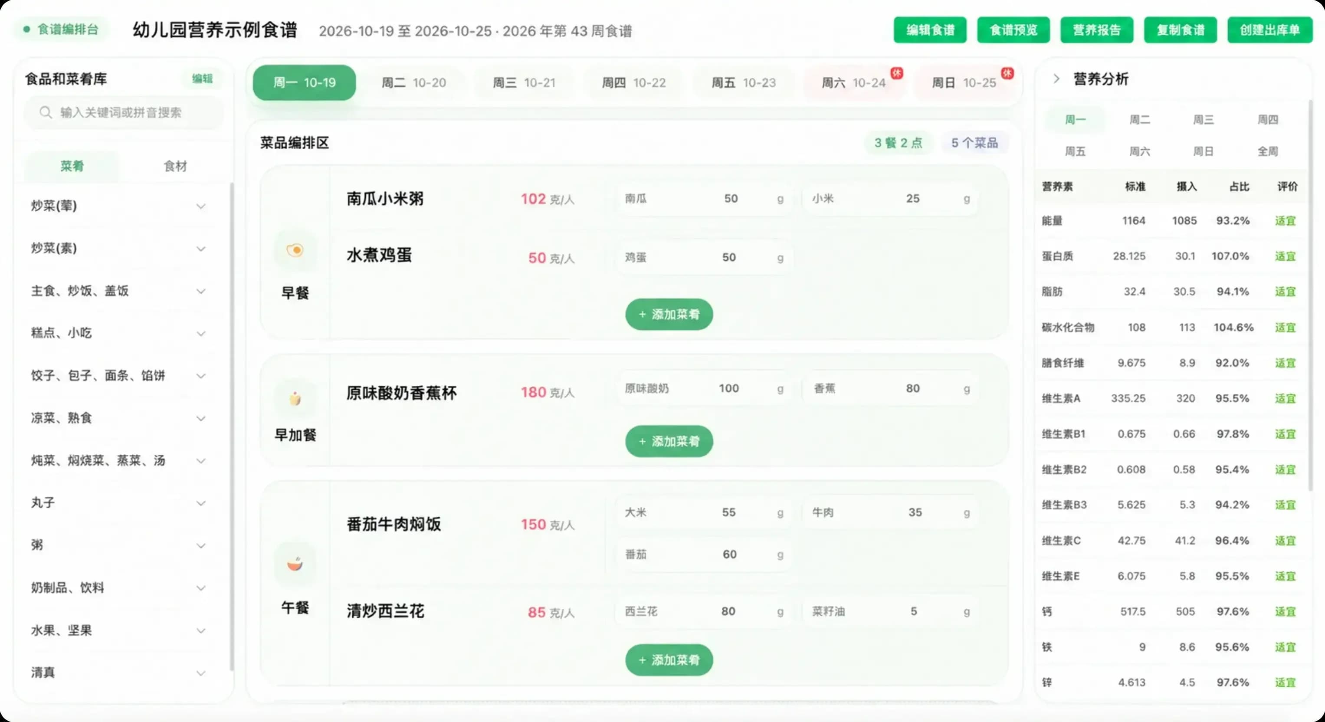Show 全周 nutrition analysis
Viewport: 1325px width, 722px height.
(1267, 152)
